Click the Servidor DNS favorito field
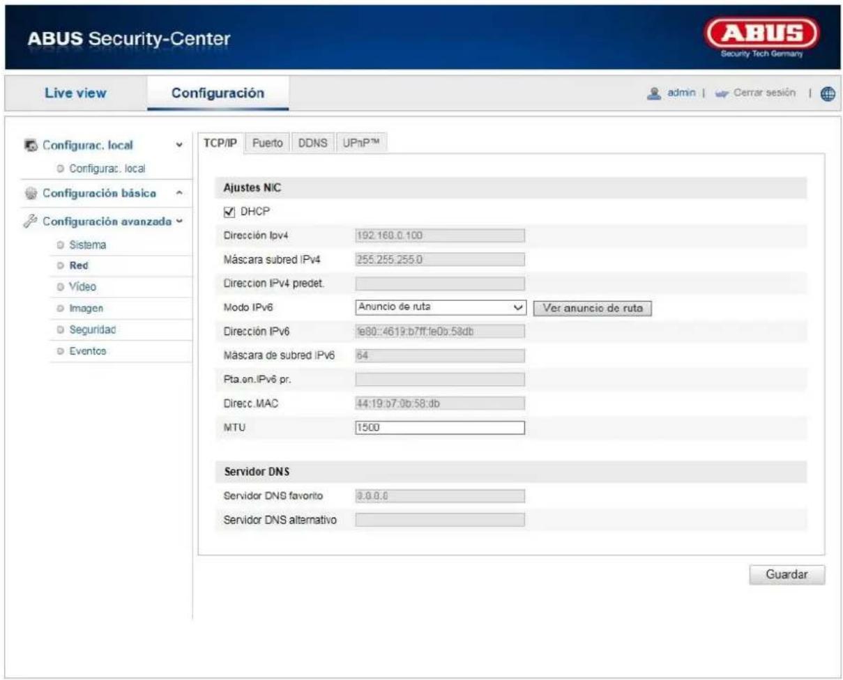 coord(439,495)
